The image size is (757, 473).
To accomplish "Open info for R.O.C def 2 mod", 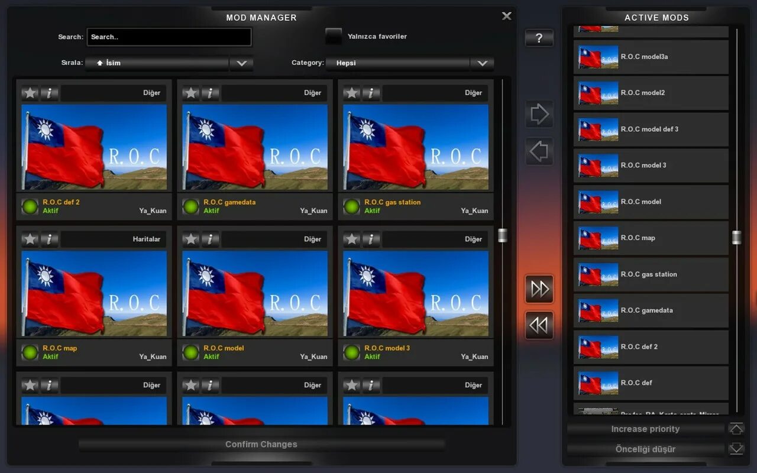I will 49,93.
